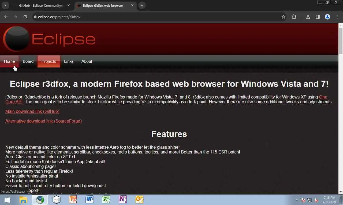This screenshot has width=343, height=205.
Task: Open the Chrome Labs flask icon
Action: tap(308, 17)
